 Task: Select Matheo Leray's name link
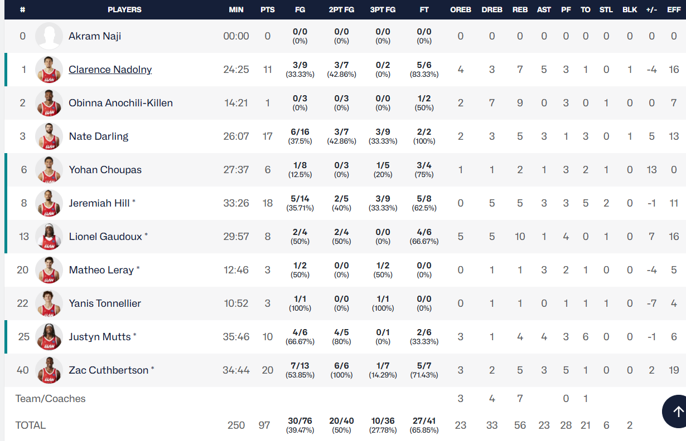[101, 270]
